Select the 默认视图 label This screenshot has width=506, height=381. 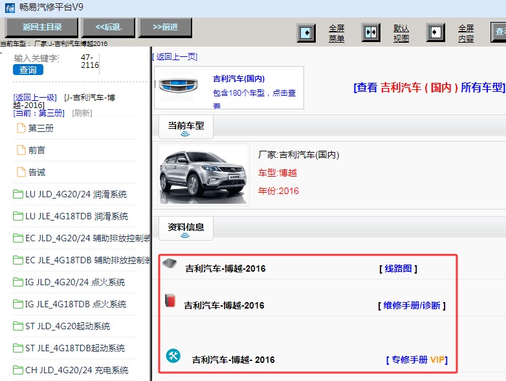pyautogui.click(x=401, y=34)
